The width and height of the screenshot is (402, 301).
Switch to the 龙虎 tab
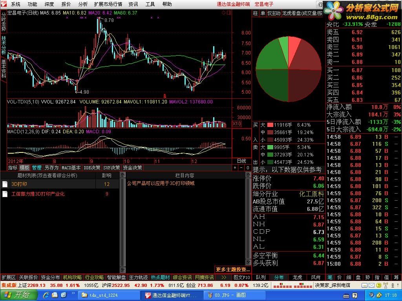(x=298, y=277)
